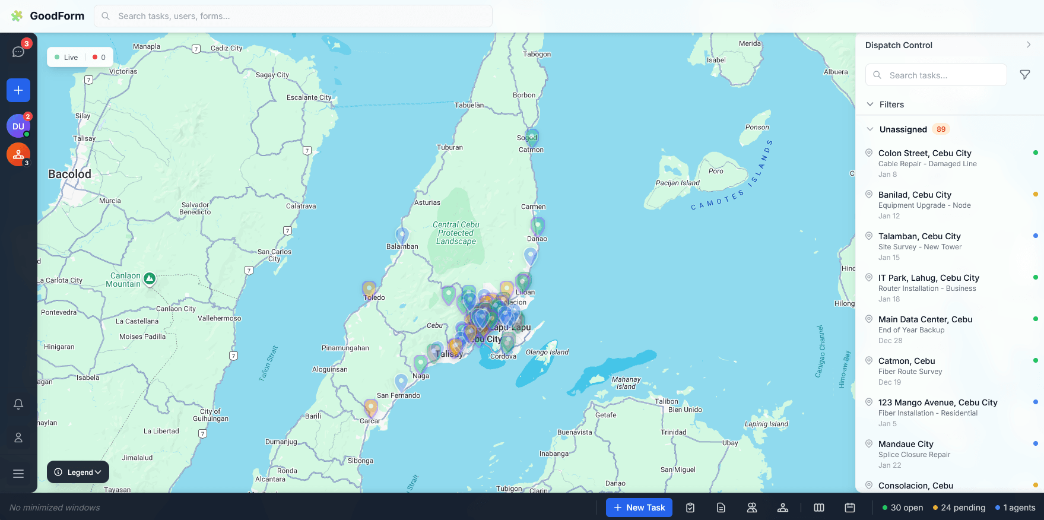The image size is (1044, 520).
Task: Click the Dispatch Control heading
Action: (x=899, y=45)
